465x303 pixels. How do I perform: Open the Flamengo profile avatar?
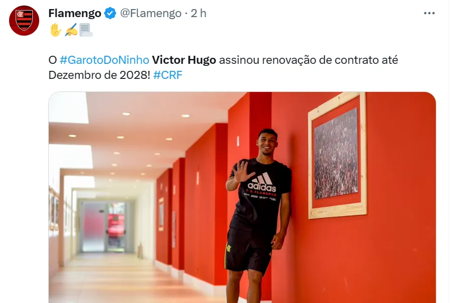24,21
